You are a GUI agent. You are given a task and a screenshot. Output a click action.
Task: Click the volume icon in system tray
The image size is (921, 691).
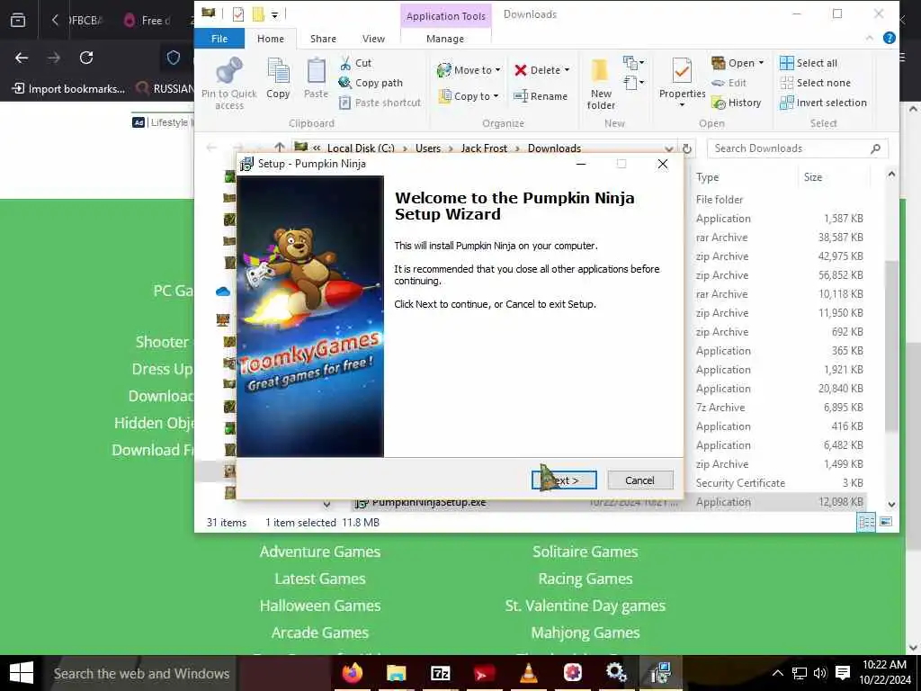pos(820,673)
